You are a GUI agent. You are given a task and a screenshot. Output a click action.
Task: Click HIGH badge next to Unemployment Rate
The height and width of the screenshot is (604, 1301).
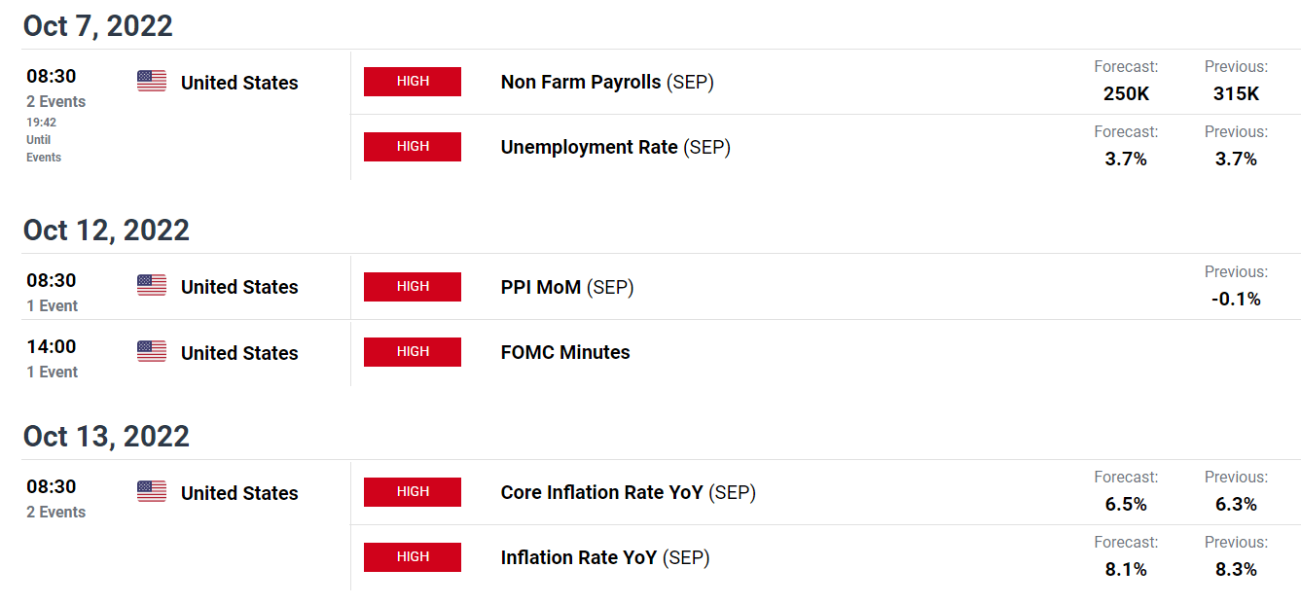pos(413,147)
